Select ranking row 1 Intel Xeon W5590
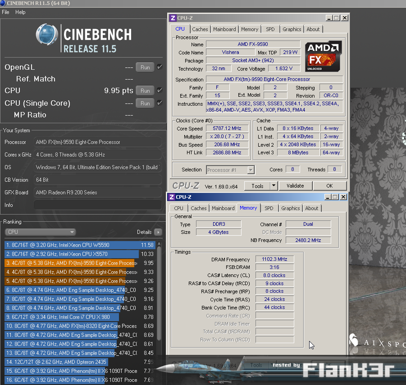This screenshot has width=406, height=385. [79, 245]
